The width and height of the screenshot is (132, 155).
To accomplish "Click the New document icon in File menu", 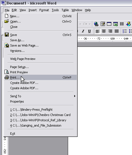I will pos(7,16).
